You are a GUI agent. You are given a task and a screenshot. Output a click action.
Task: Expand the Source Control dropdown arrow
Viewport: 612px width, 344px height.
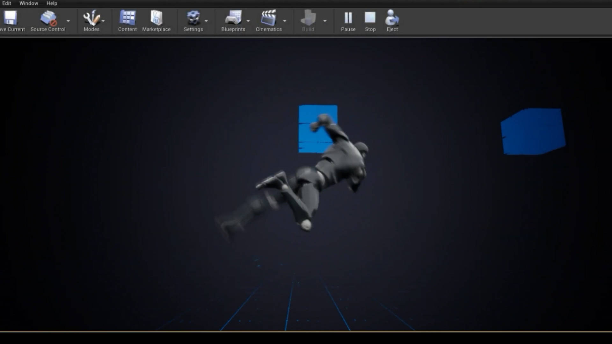(68, 21)
